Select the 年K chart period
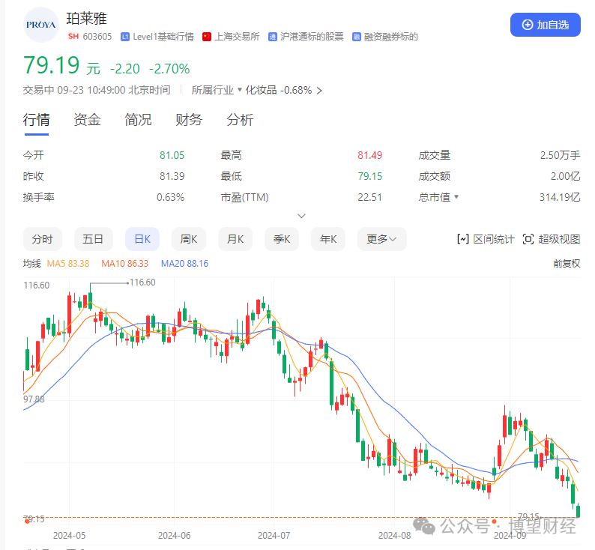The width and height of the screenshot is (595, 550). 328,239
